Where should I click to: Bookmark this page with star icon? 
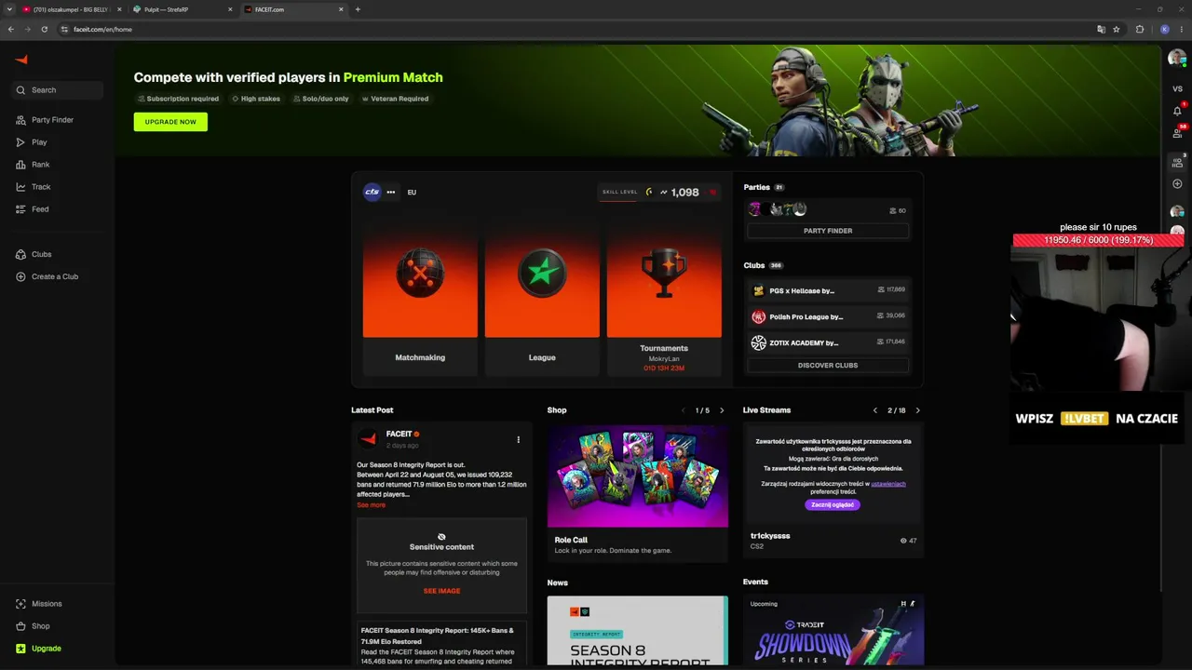[1117, 29]
